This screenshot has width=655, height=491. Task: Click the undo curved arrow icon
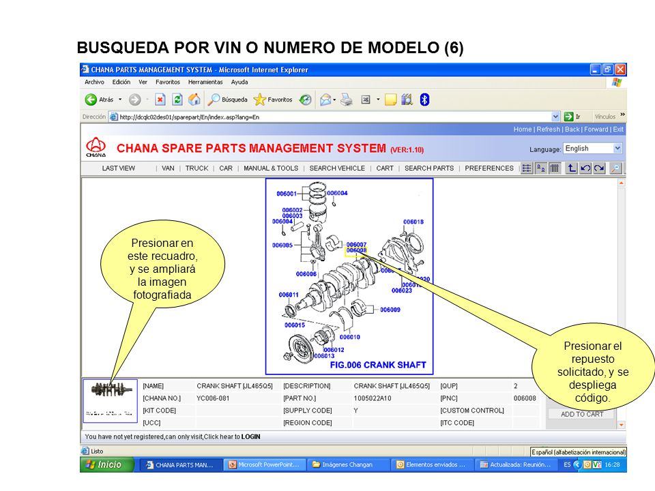(x=585, y=168)
